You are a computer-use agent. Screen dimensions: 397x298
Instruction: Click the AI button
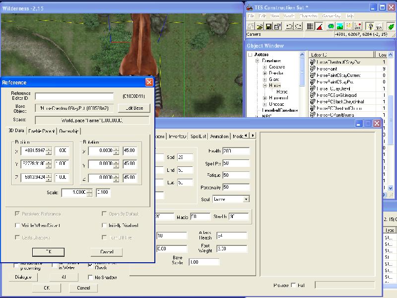tap(64, 277)
